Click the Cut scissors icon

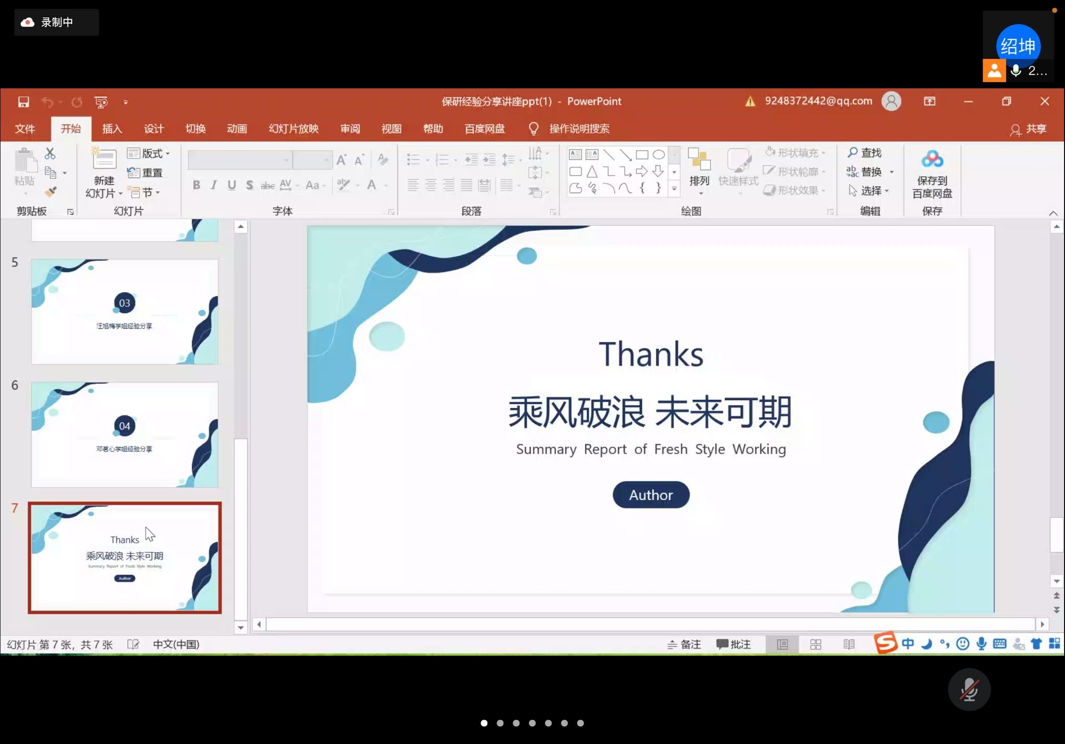click(50, 153)
